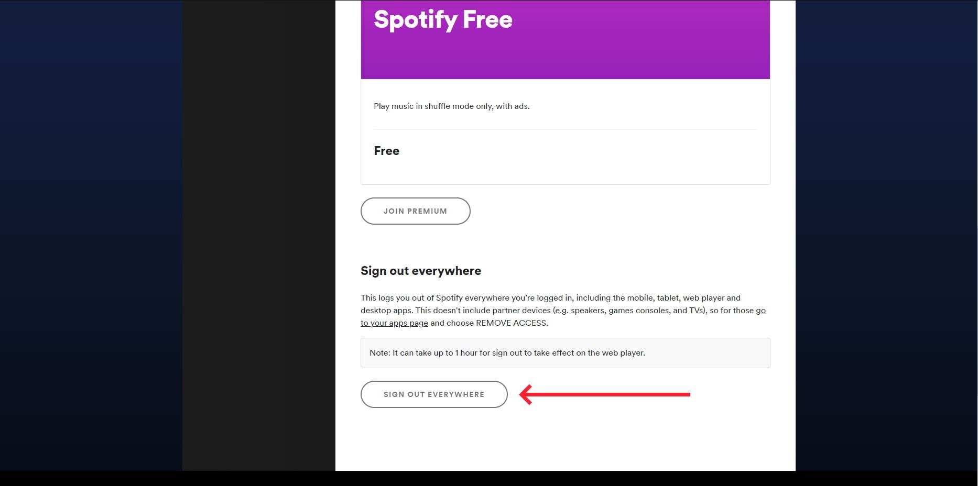Click the note about one-hour sign out delay
Viewport: 978px width, 486px height.
coord(507,352)
